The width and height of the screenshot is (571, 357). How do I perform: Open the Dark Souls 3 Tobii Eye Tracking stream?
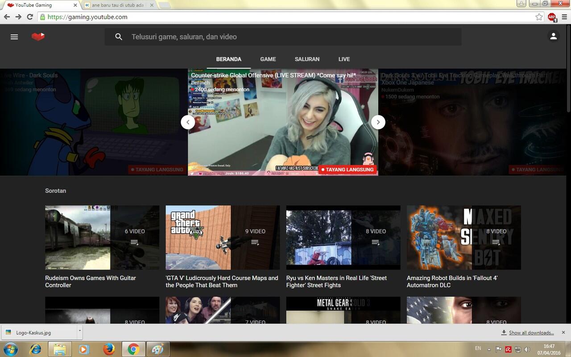tap(472, 122)
